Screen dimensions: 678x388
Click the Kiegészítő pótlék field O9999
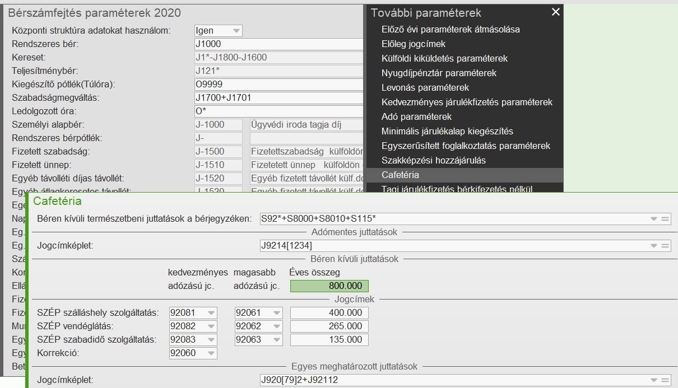coord(279,85)
